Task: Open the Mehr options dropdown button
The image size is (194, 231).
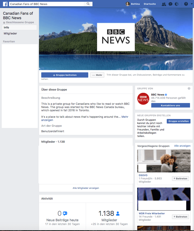Action: pyautogui.click(x=97, y=75)
